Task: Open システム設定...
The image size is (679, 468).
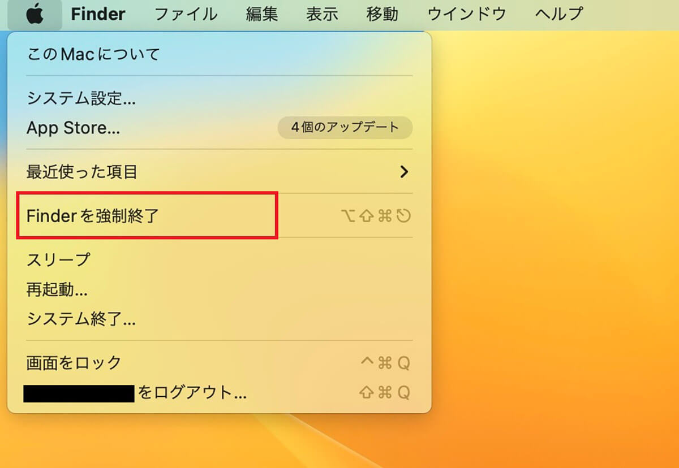Action: (220, 99)
